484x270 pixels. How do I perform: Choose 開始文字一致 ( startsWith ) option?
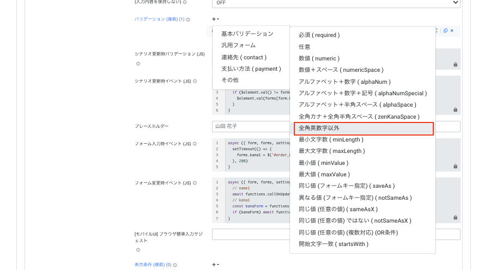point(333,244)
